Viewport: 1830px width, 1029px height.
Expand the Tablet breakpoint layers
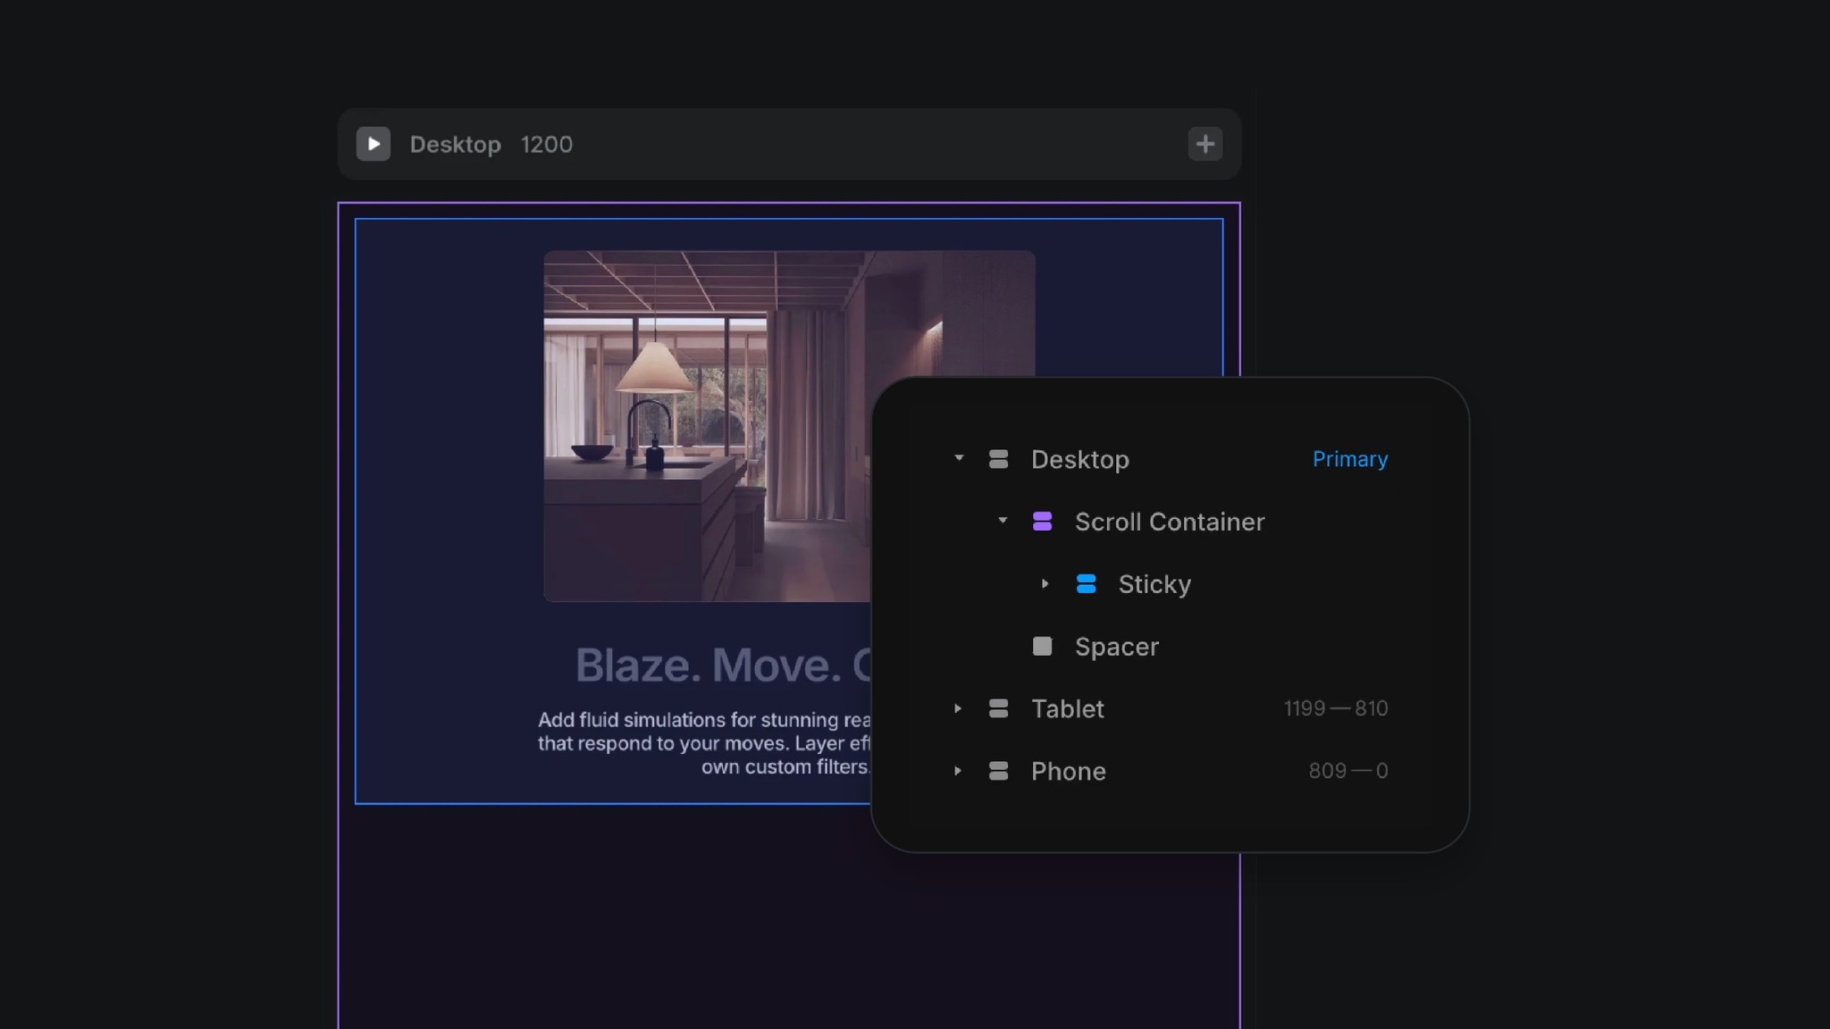(x=958, y=708)
